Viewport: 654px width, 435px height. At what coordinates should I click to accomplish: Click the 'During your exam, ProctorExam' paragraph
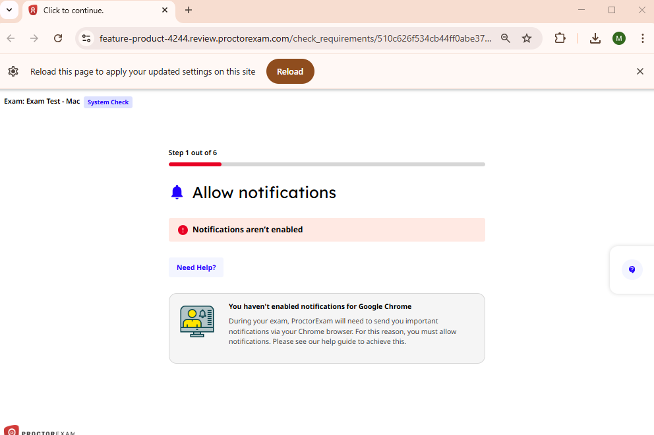pyautogui.click(x=342, y=331)
